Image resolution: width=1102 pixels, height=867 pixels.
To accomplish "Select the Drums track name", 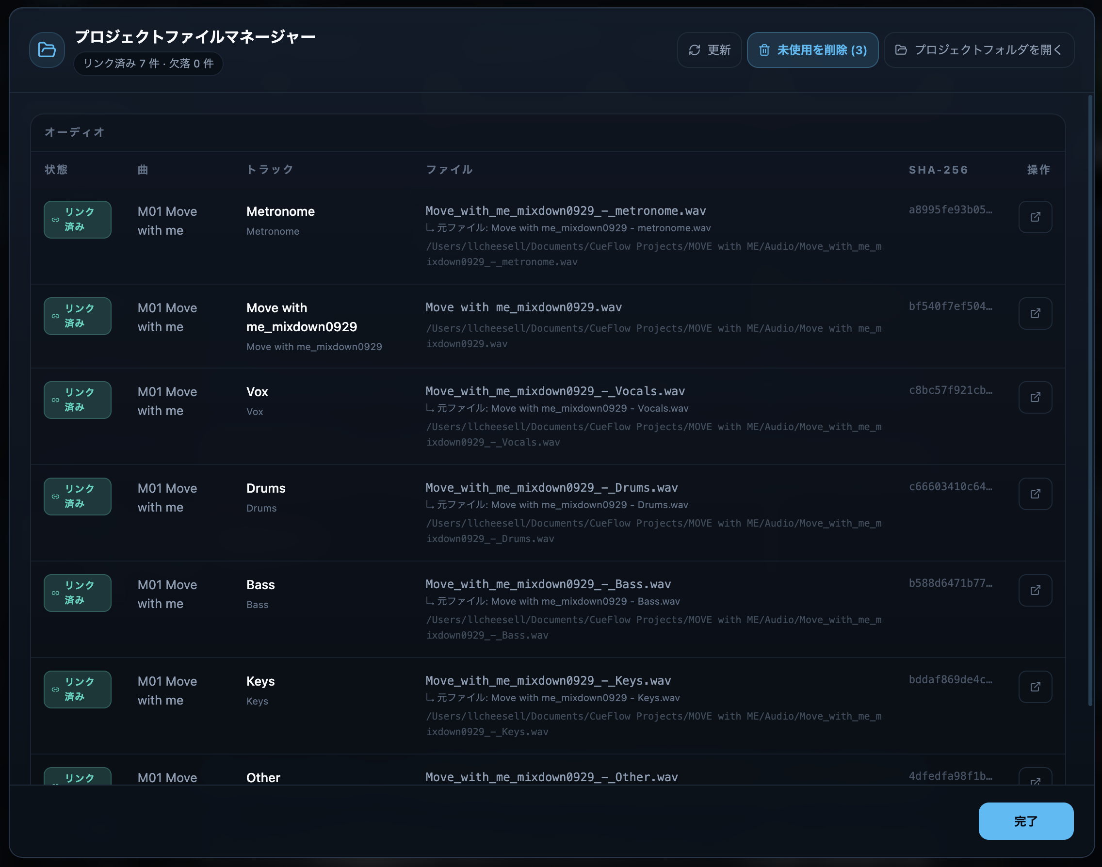I will coord(266,488).
